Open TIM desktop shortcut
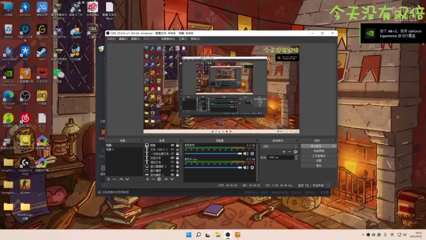The height and width of the screenshot is (240, 426). click(25, 53)
